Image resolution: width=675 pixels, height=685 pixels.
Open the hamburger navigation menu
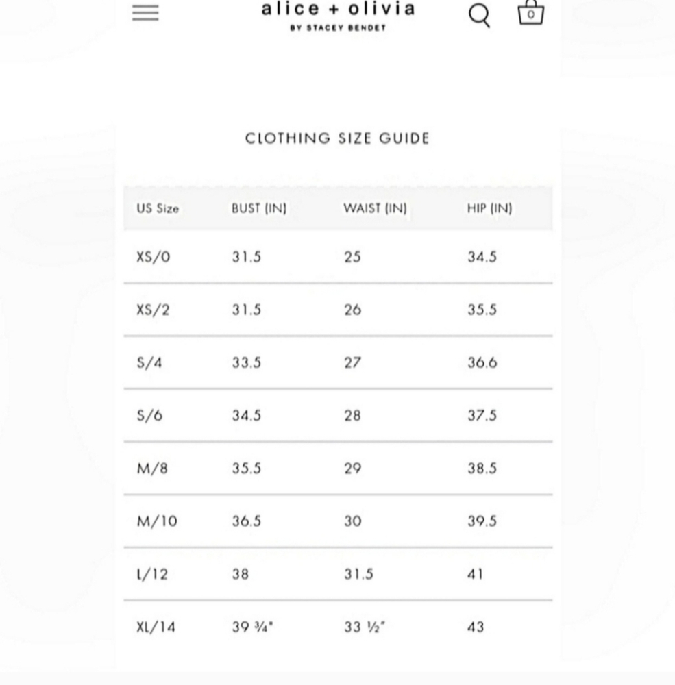[145, 12]
